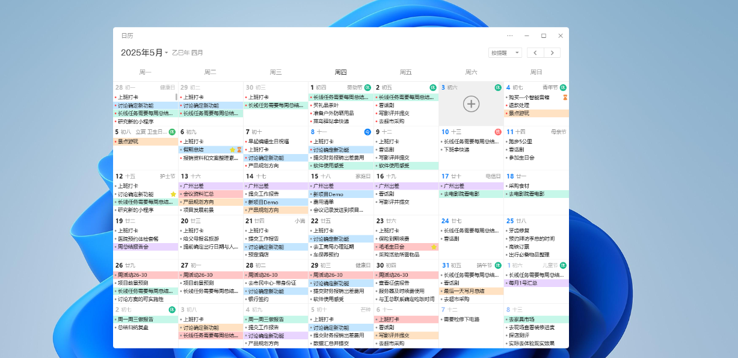
Task: Open the 高铁订票 event
Action: click(x=536, y=247)
